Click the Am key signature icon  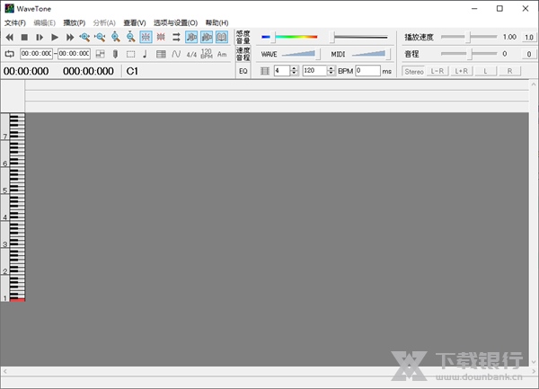point(222,54)
